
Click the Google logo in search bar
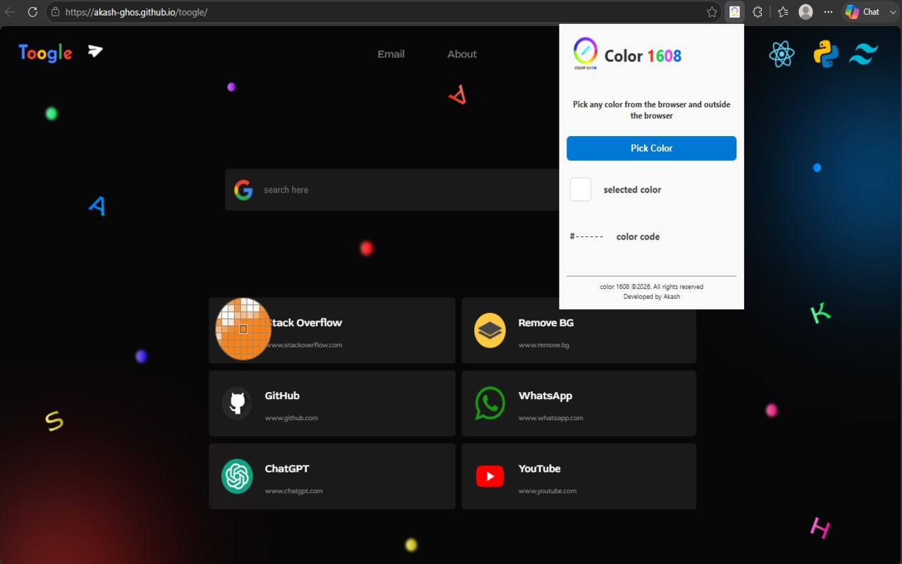pyautogui.click(x=243, y=190)
